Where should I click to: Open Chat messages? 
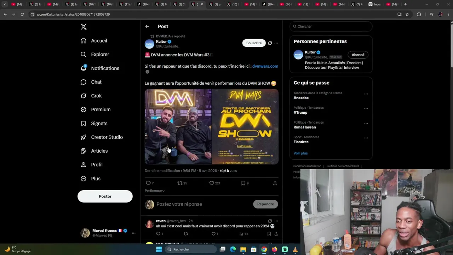(91, 82)
